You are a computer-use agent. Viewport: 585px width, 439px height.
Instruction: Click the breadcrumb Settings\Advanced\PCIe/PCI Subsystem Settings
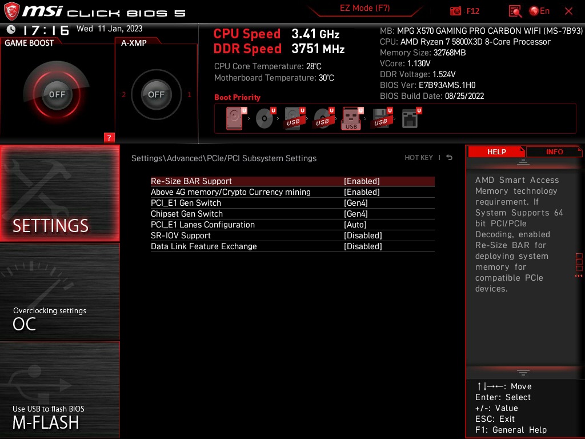[x=224, y=158]
